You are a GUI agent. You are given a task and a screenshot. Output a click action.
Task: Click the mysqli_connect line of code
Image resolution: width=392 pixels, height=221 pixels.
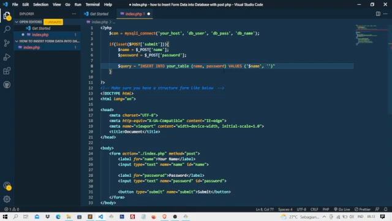(x=184, y=33)
